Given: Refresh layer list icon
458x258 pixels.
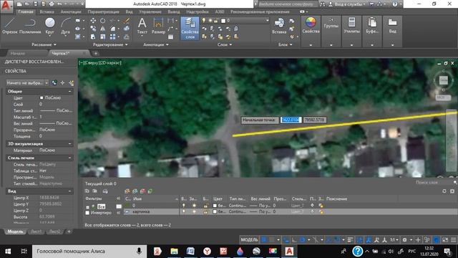Looking at the screenshot, I should point(444,191).
